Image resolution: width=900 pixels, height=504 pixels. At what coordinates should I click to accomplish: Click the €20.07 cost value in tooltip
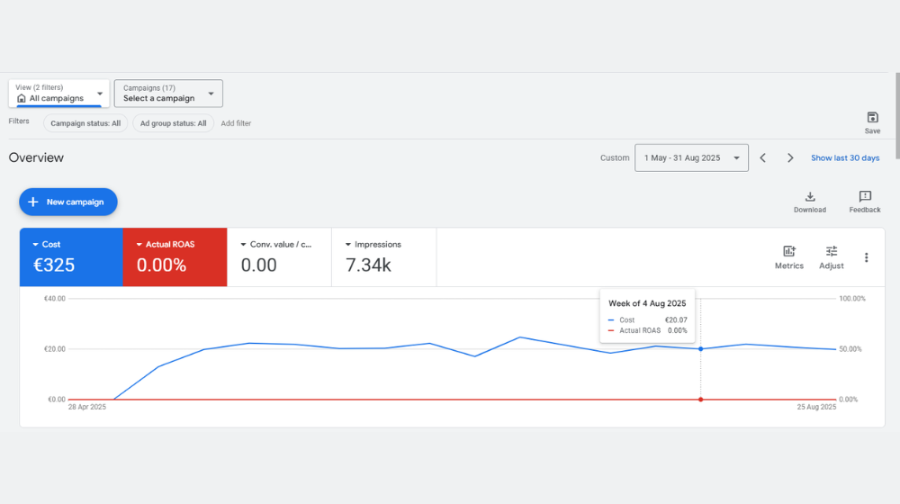coord(676,320)
